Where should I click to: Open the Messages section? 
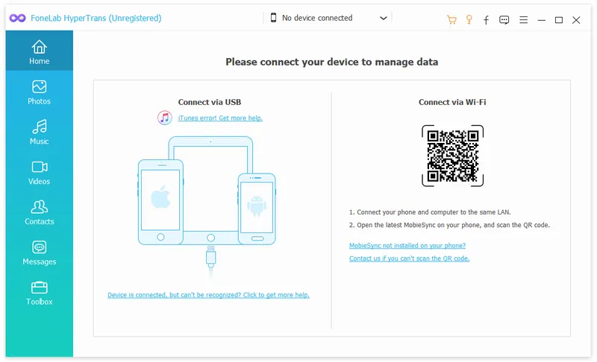(40, 253)
